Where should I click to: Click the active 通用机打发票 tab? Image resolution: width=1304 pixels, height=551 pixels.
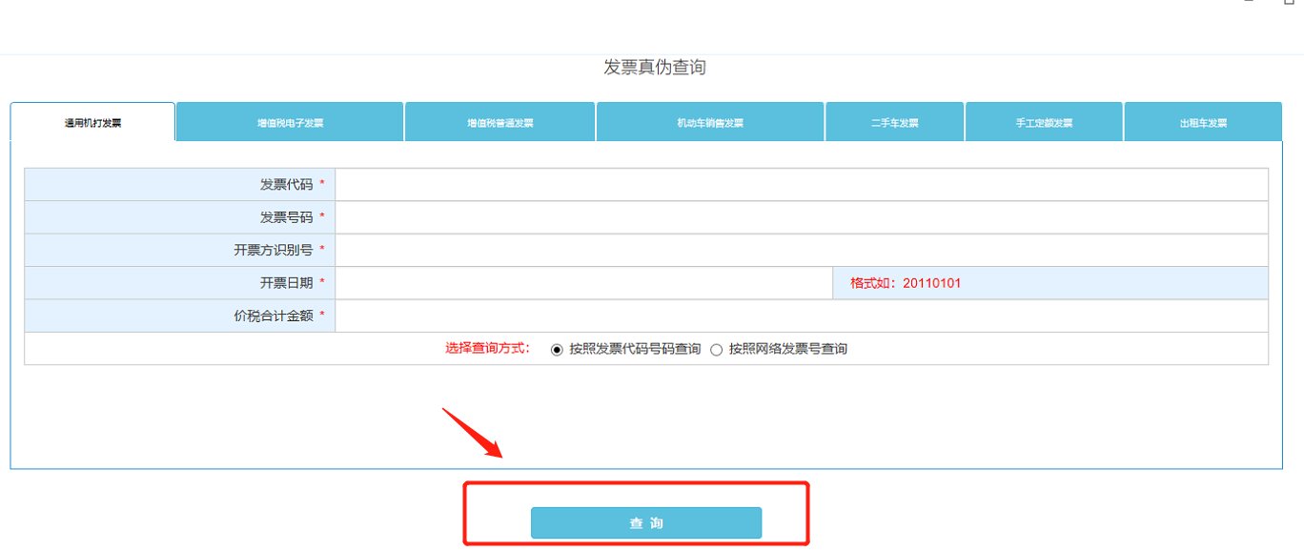pyautogui.click(x=91, y=121)
